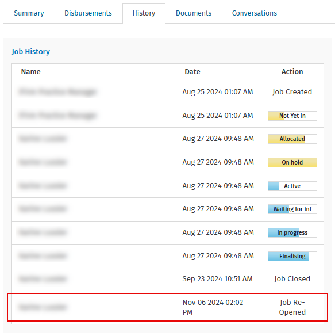Click the blurred name in Job Re-Opened row
The height and width of the screenshot is (336, 335).
[43, 307]
